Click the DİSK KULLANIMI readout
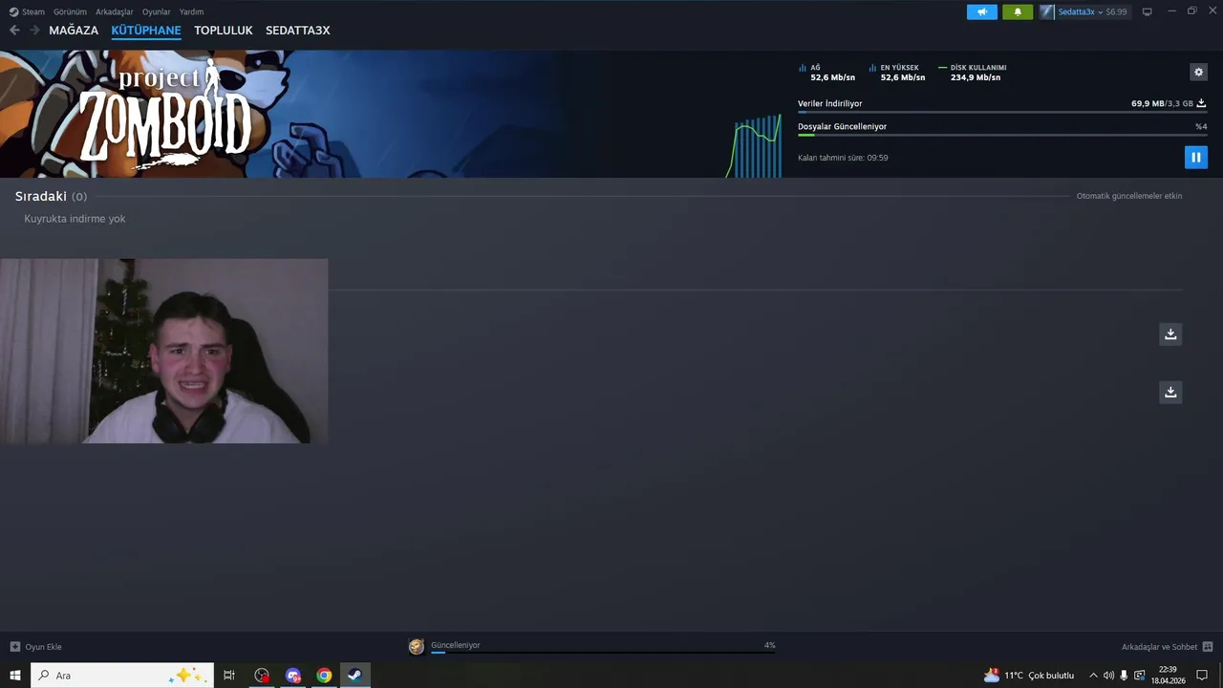The width and height of the screenshot is (1223, 688). (973, 73)
